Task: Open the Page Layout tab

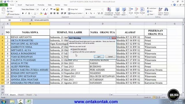Action: point(30,5)
